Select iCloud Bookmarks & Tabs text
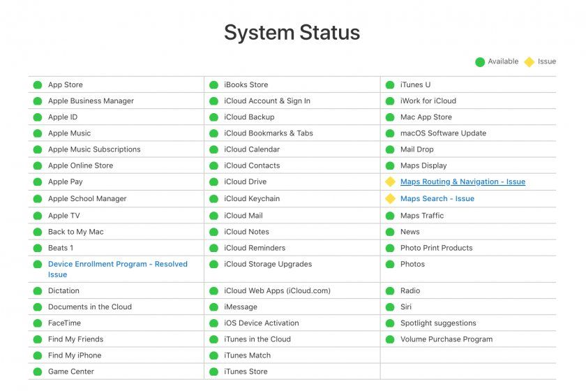This screenshot has height=391, width=586. click(269, 133)
